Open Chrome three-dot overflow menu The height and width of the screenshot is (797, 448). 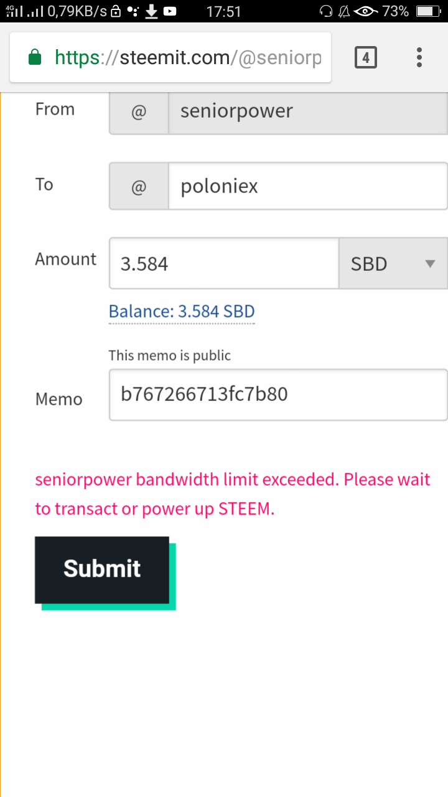(419, 58)
